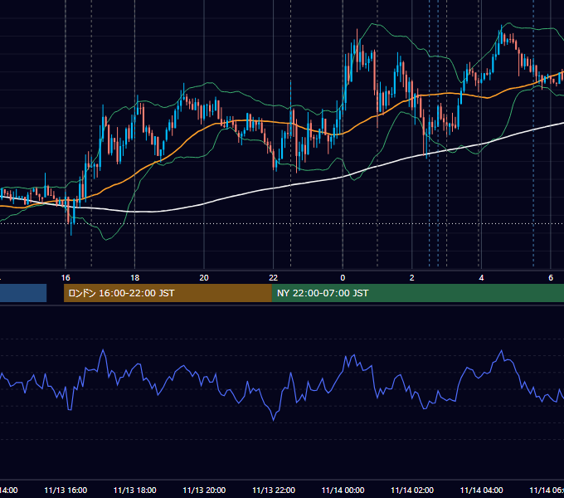Click hour label 20 on upper axis
The width and height of the screenshot is (564, 498).
(x=204, y=278)
